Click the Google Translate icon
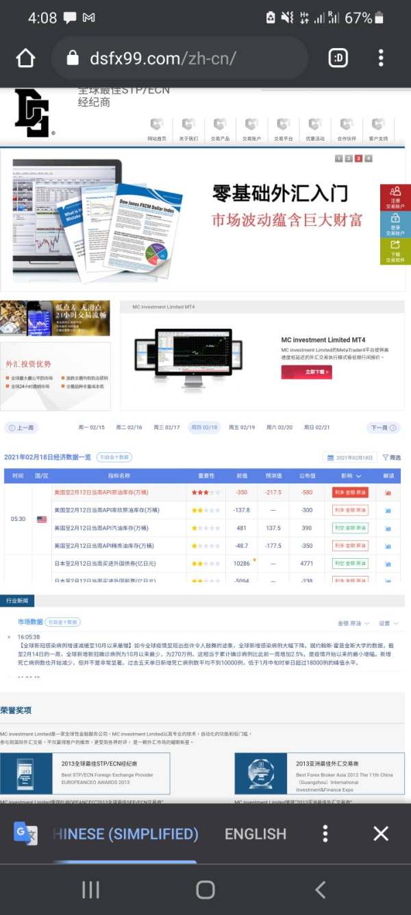 [25, 833]
